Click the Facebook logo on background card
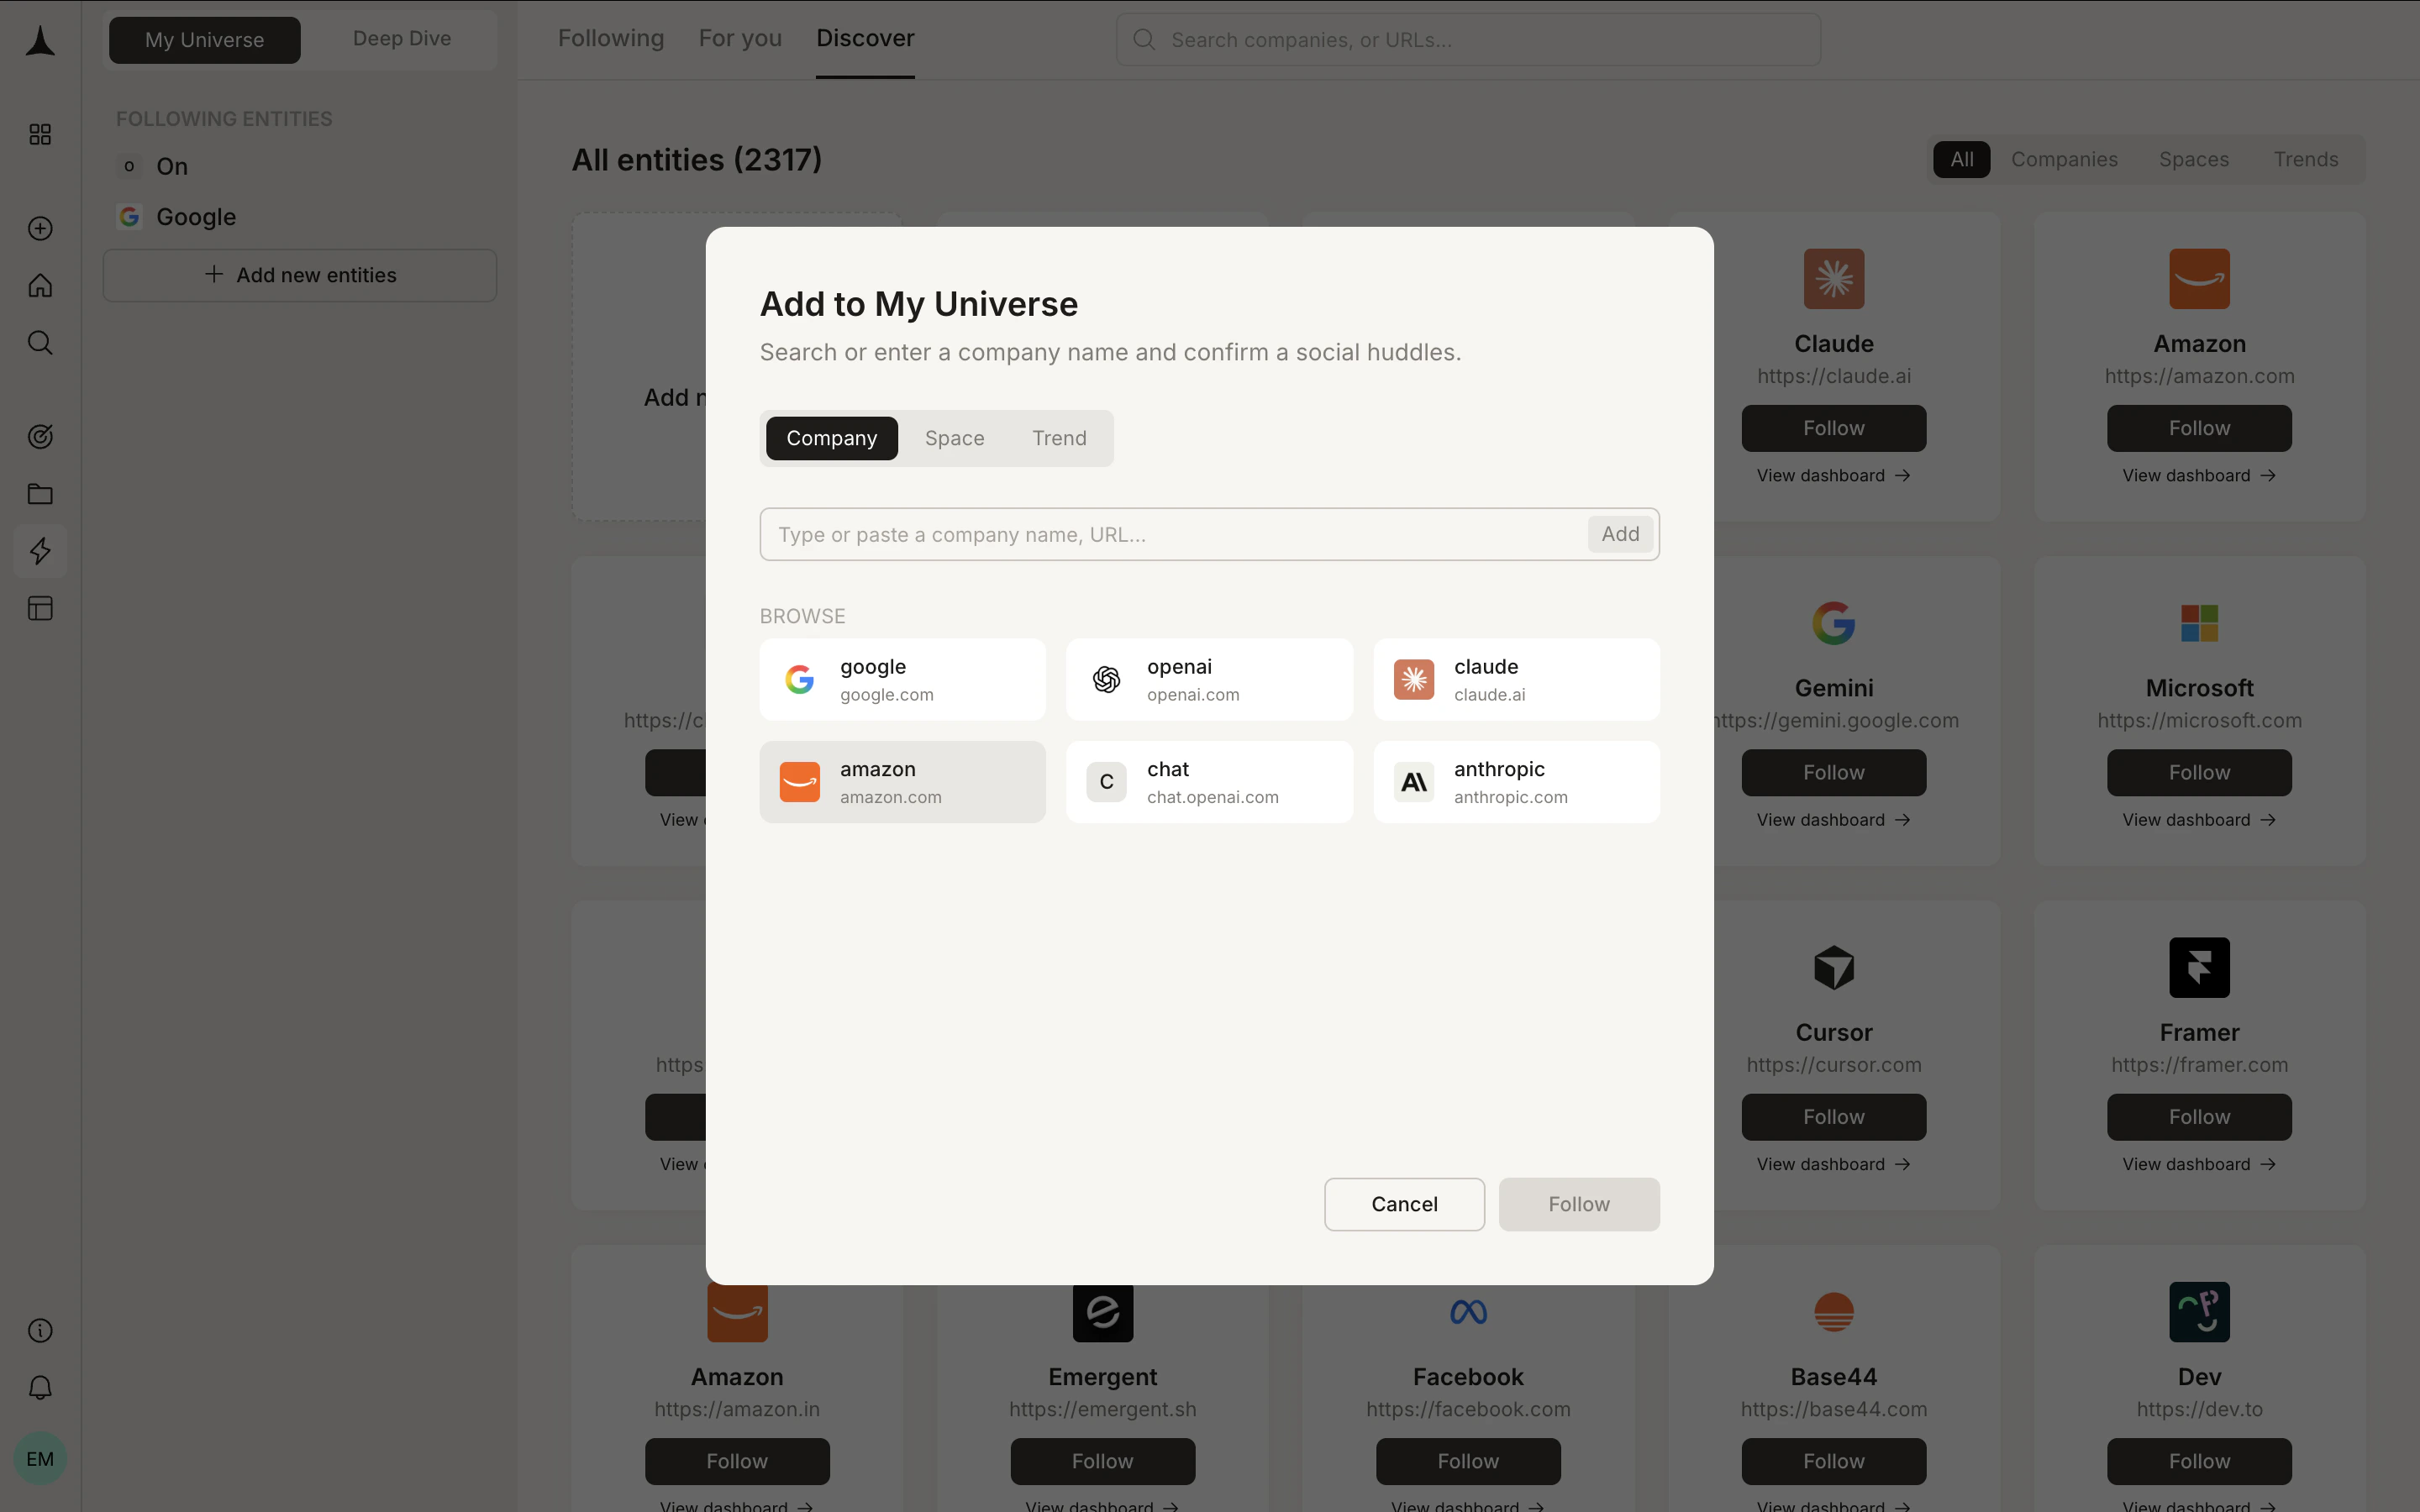 [x=1468, y=1312]
